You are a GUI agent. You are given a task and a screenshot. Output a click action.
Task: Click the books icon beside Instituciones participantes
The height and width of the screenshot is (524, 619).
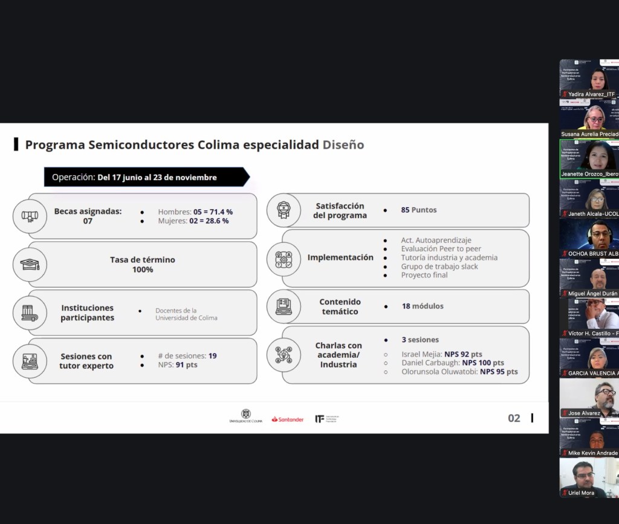(30, 312)
